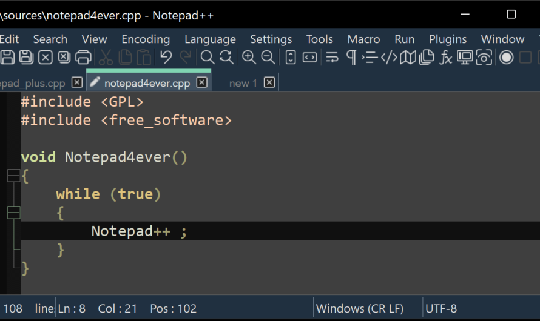This screenshot has height=321, width=540.
Task: Open the Macro menu
Action: tap(363, 39)
